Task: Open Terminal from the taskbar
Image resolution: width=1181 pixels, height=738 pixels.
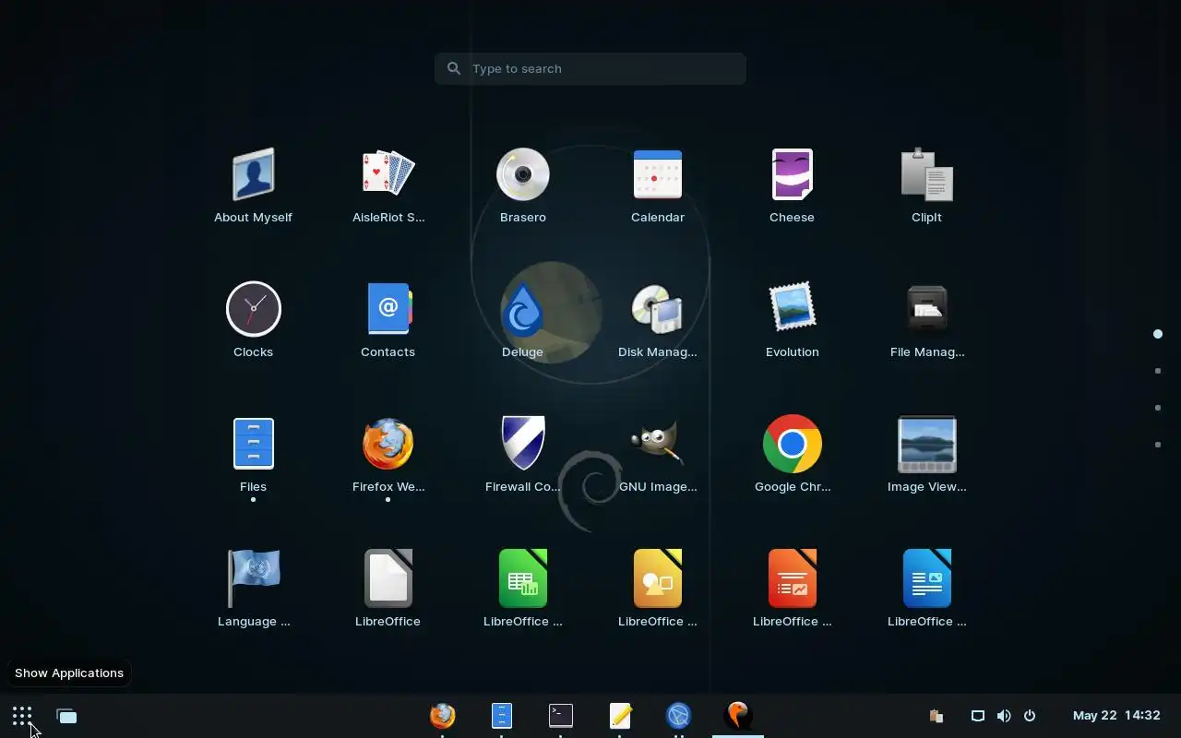Action: tap(561, 715)
